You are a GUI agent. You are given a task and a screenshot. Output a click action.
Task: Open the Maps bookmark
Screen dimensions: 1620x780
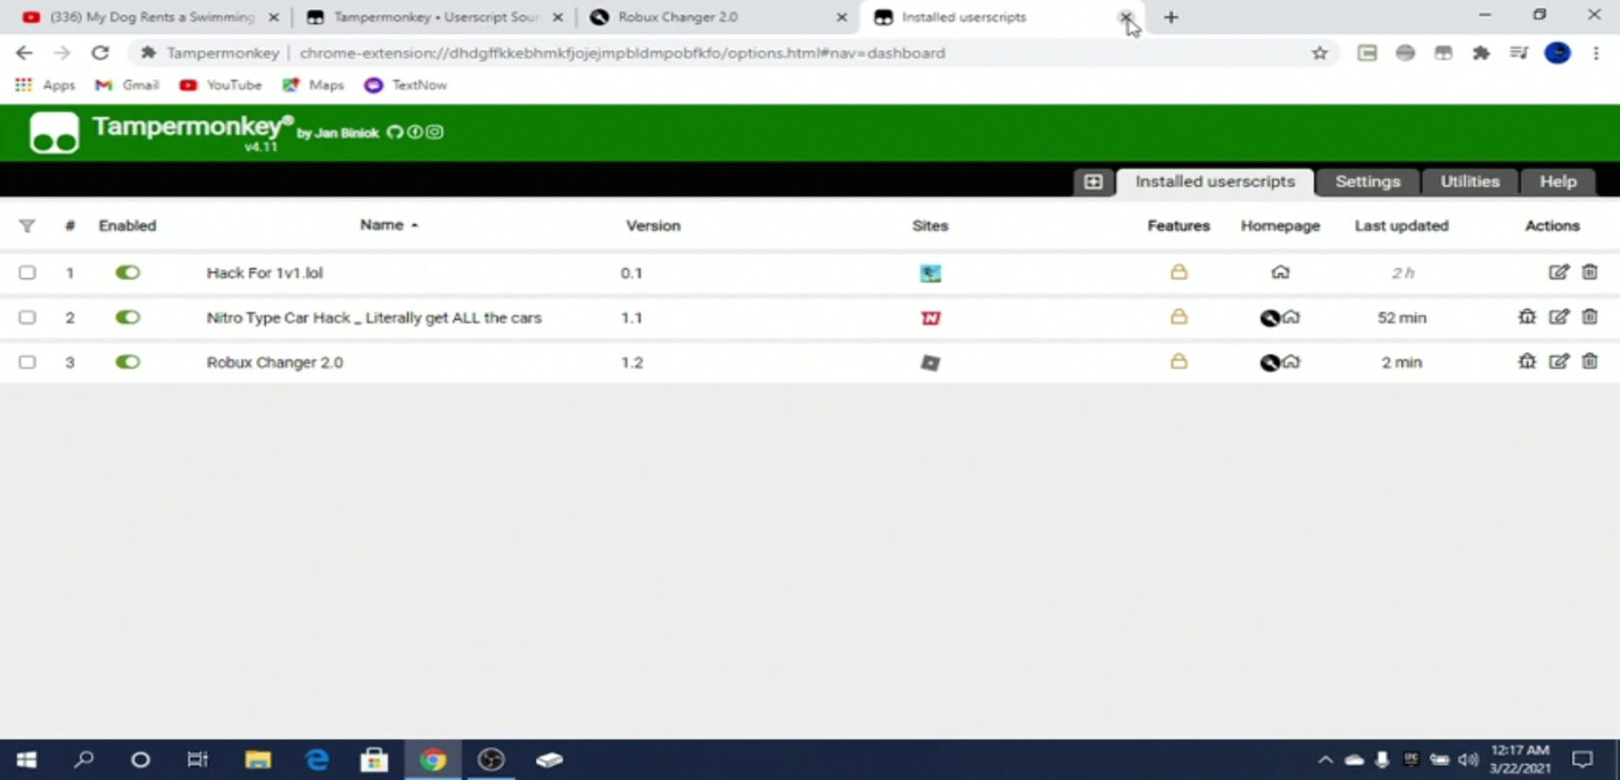click(x=314, y=85)
